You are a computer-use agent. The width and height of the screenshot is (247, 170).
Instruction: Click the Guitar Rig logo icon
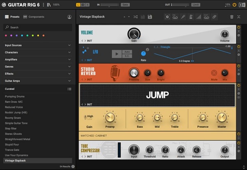(4, 5)
